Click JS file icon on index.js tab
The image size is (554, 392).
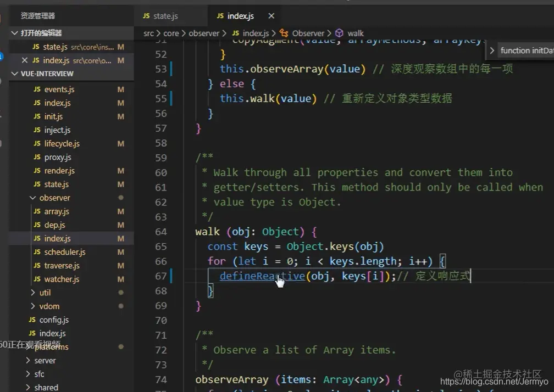[x=220, y=16]
